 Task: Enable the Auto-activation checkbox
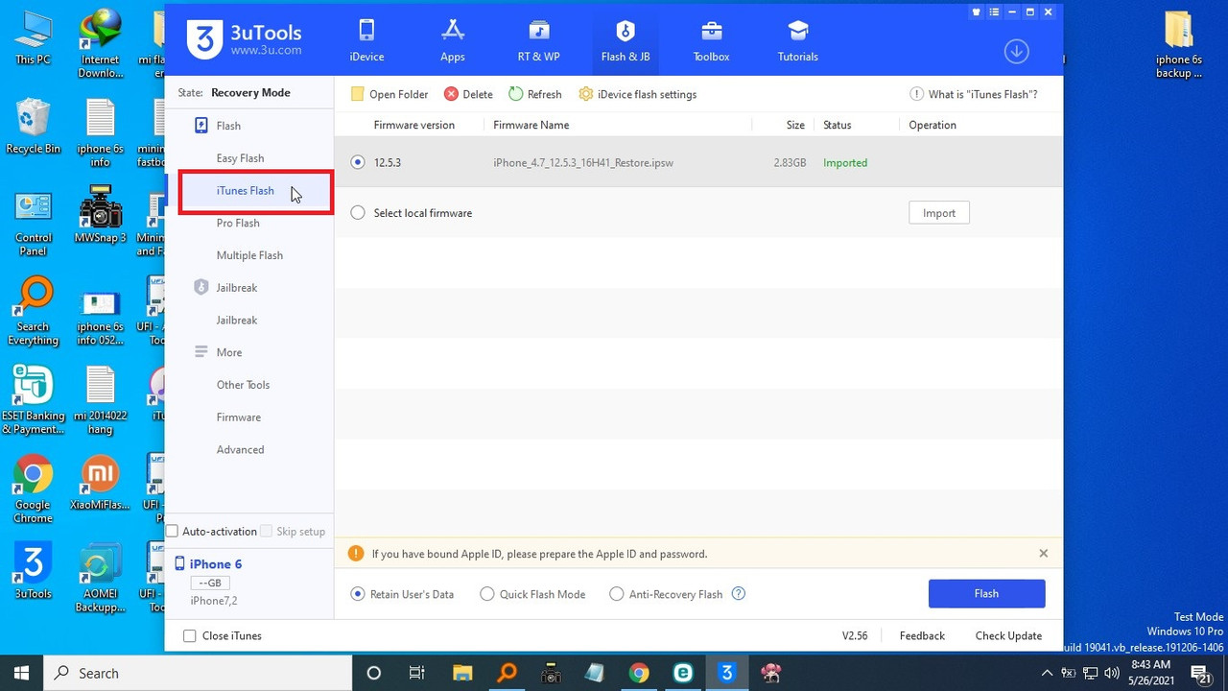pos(173,532)
